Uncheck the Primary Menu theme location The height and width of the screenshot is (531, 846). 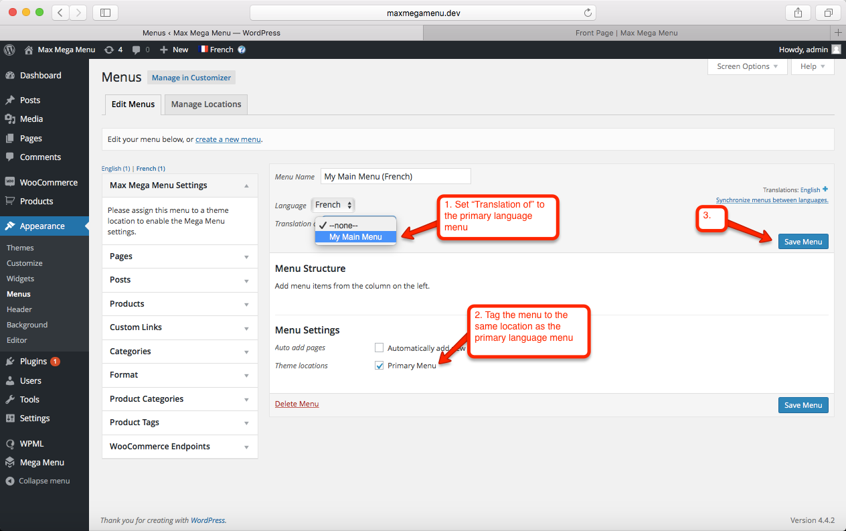(x=379, y=366)
